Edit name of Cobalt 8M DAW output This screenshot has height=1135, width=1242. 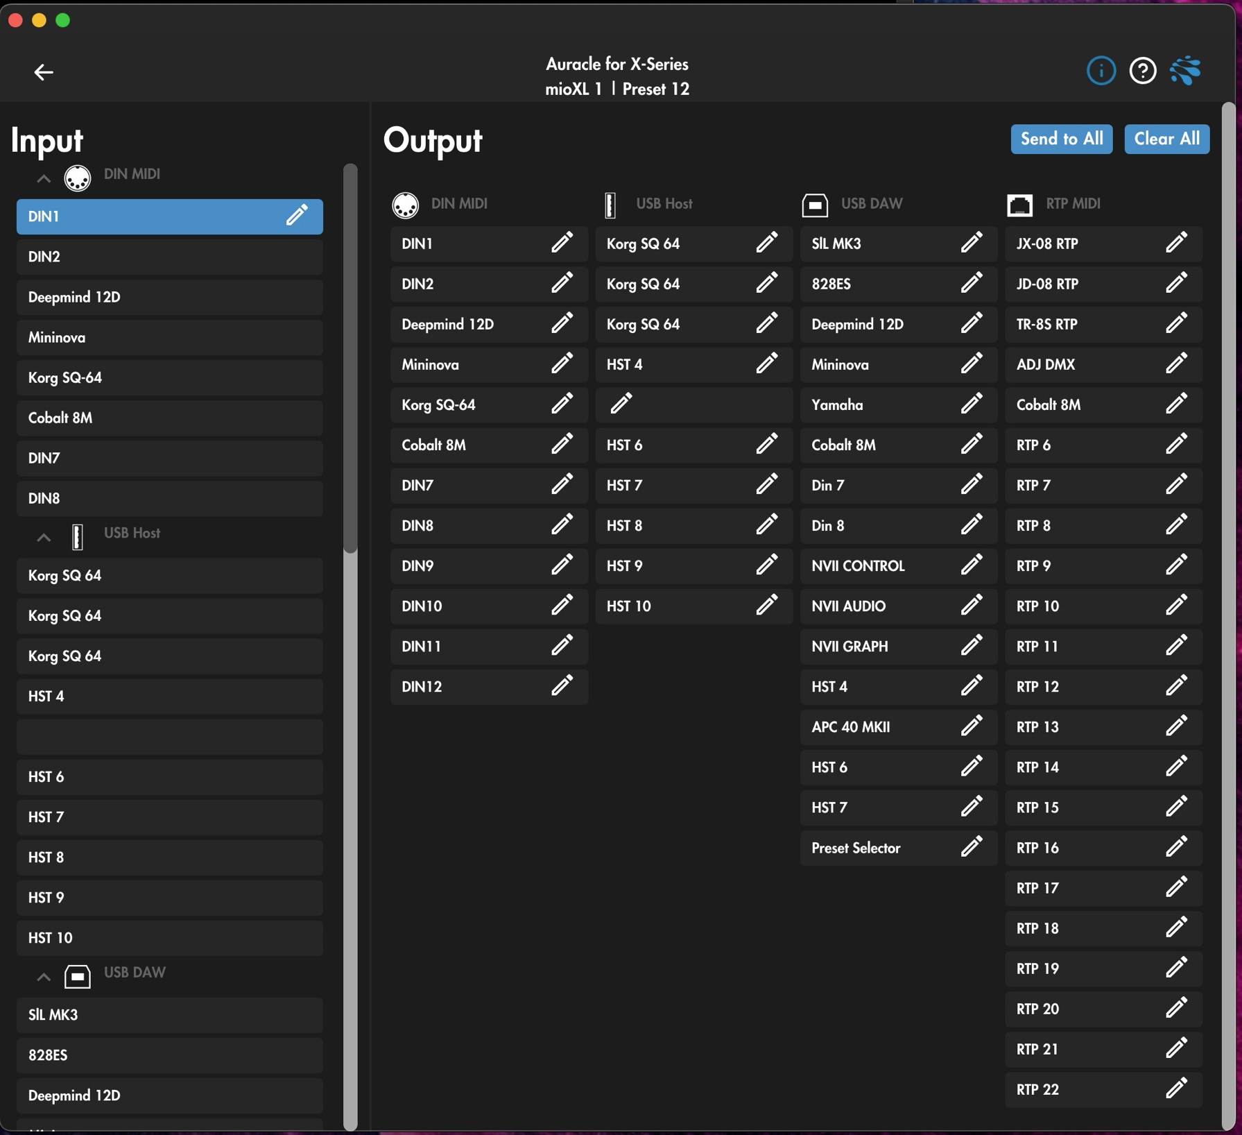tap(972, 444)
